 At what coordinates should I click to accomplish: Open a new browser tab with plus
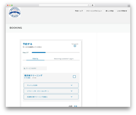pos(129,6)
